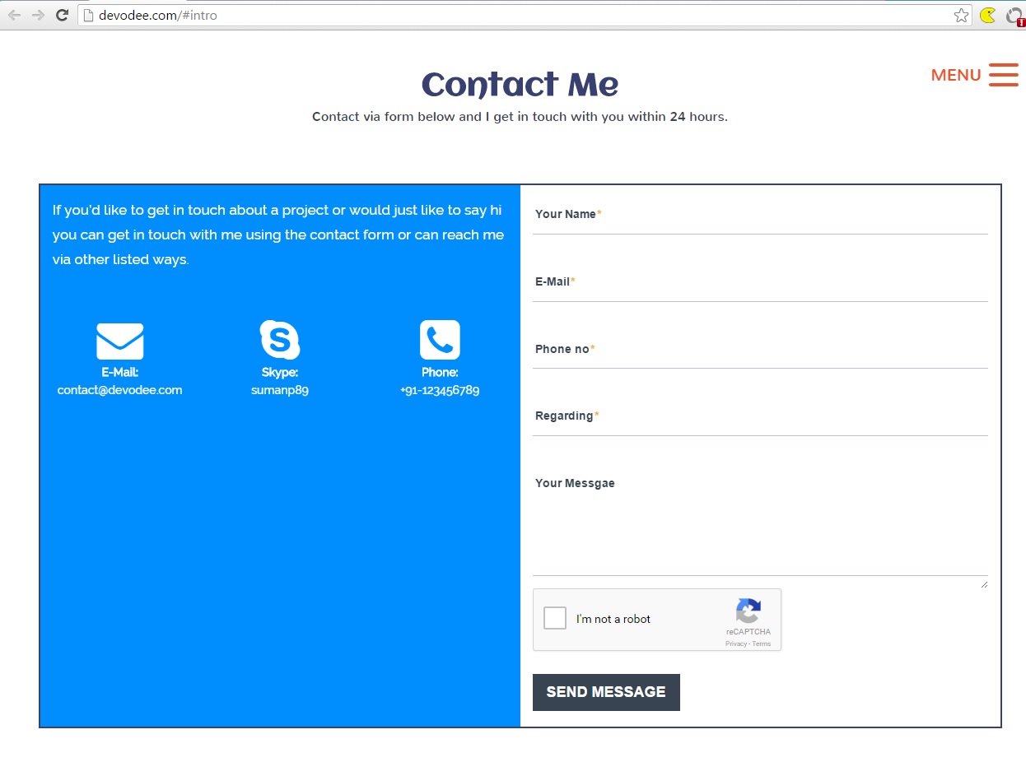The image size is (1026, 762).
Task: Open reCAPTCHA Terms link
Action: pos(762,644)
